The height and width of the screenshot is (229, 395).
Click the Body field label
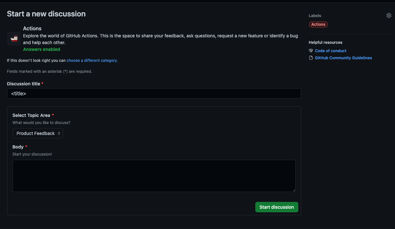point(18,147)
